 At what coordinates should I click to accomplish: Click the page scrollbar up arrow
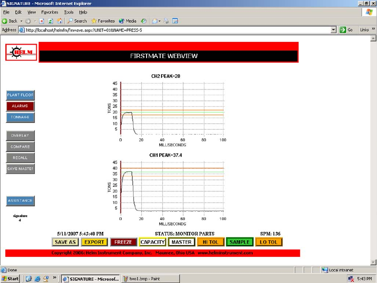coord(373,38)
